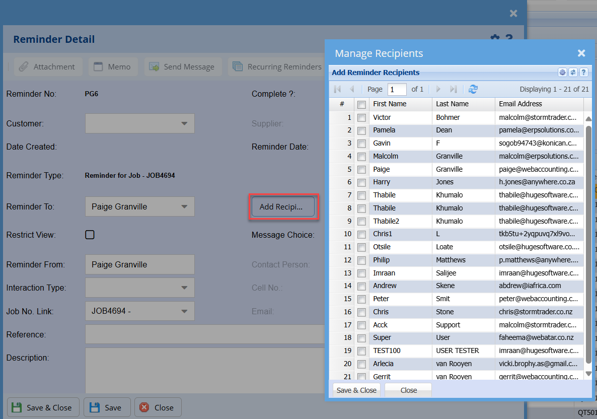This screenshot has width=597, height=419.
Task: Select the checkbox for Harry Jones
Action: tap(361, 182)
